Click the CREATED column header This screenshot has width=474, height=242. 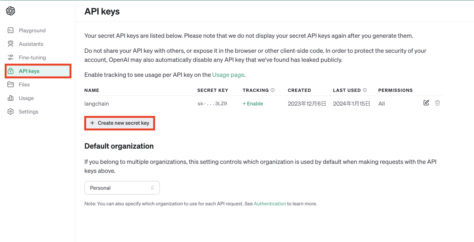[299, 90]
